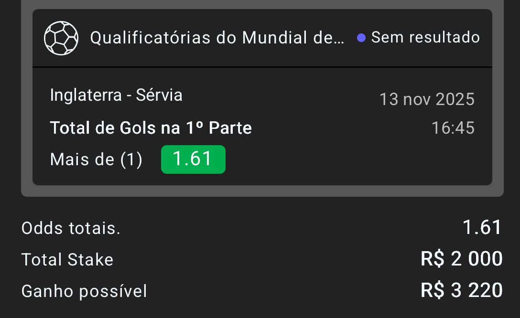
Task: Click the R$ 3 220 possible win amount
Action: point(461,290)
